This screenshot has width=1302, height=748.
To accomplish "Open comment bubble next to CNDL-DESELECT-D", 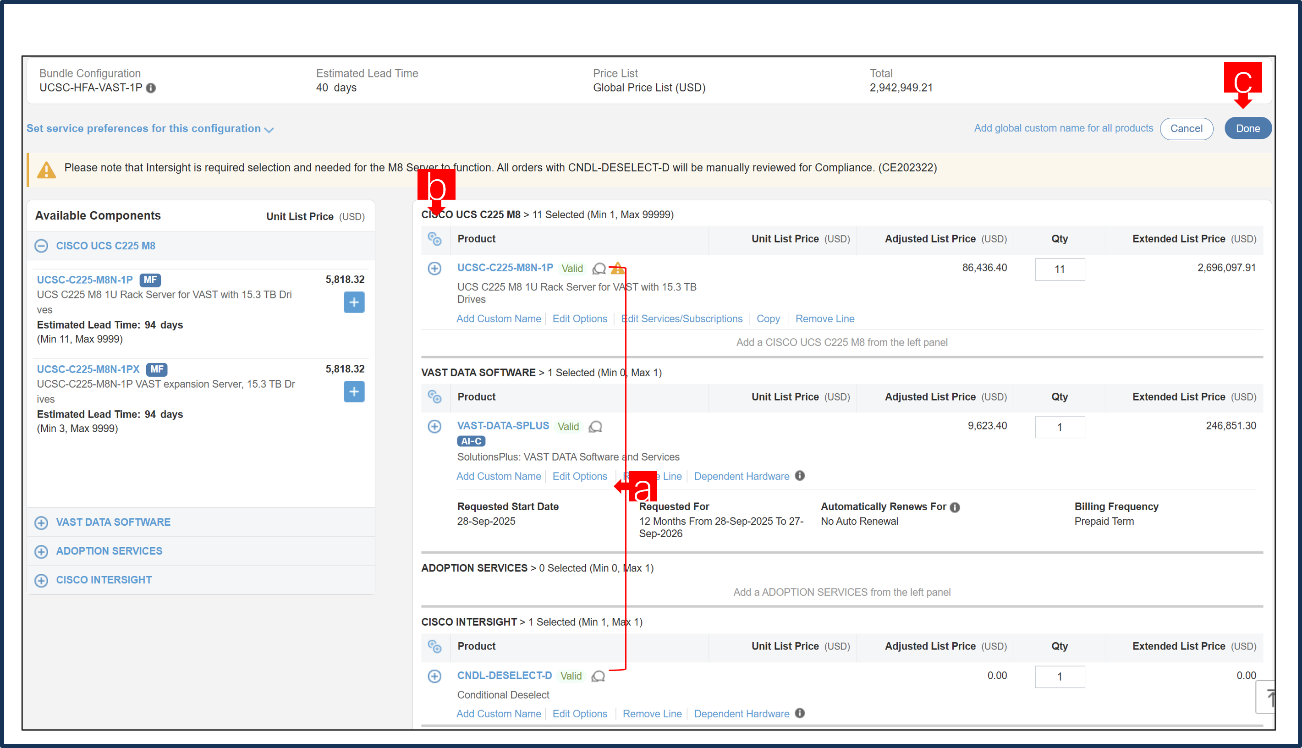I will 597,676.
